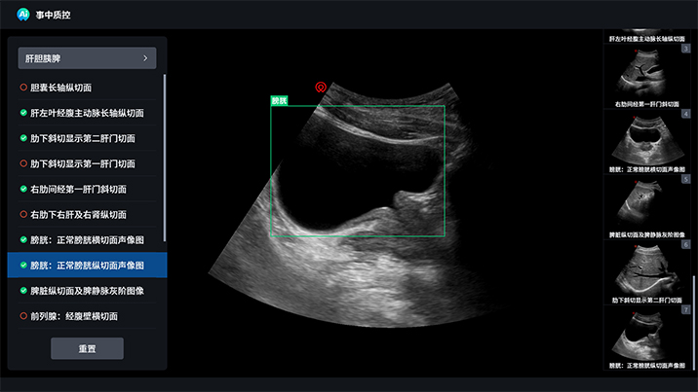Screen dimensions: 698x392
Task: Click the red target marker above ultrasound
Action: coord(320,88)
